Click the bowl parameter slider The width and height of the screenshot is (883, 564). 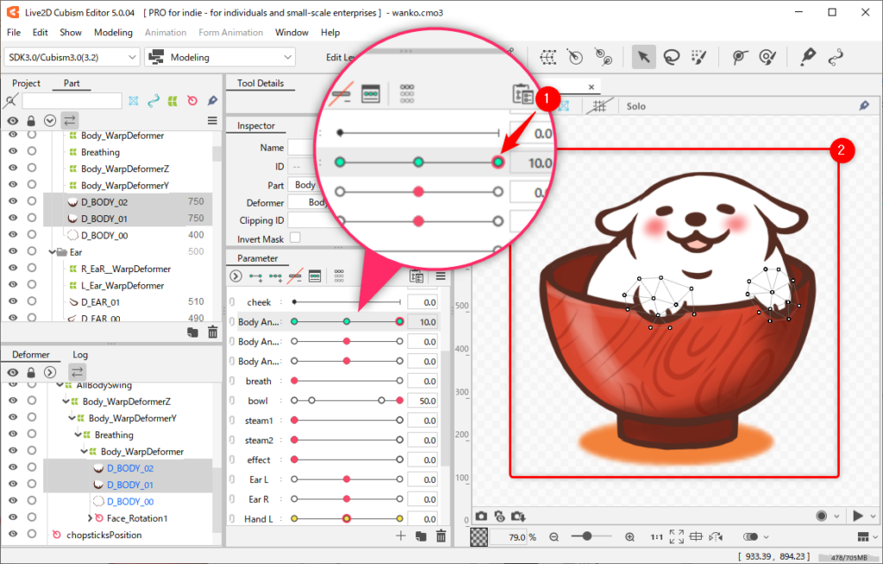pos(347,401)
